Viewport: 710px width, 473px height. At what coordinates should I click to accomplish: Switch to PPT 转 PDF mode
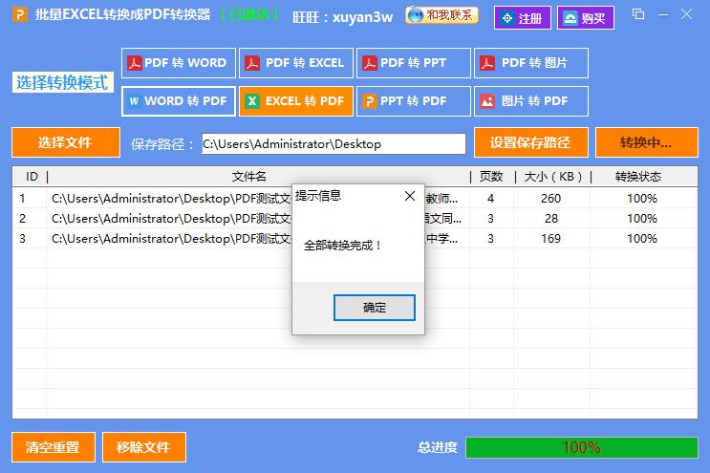413,100
